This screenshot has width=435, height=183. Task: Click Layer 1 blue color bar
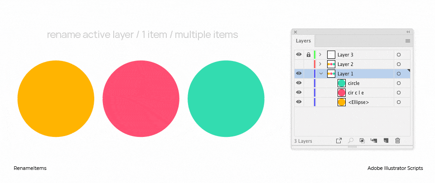click(x=314, y=74)
